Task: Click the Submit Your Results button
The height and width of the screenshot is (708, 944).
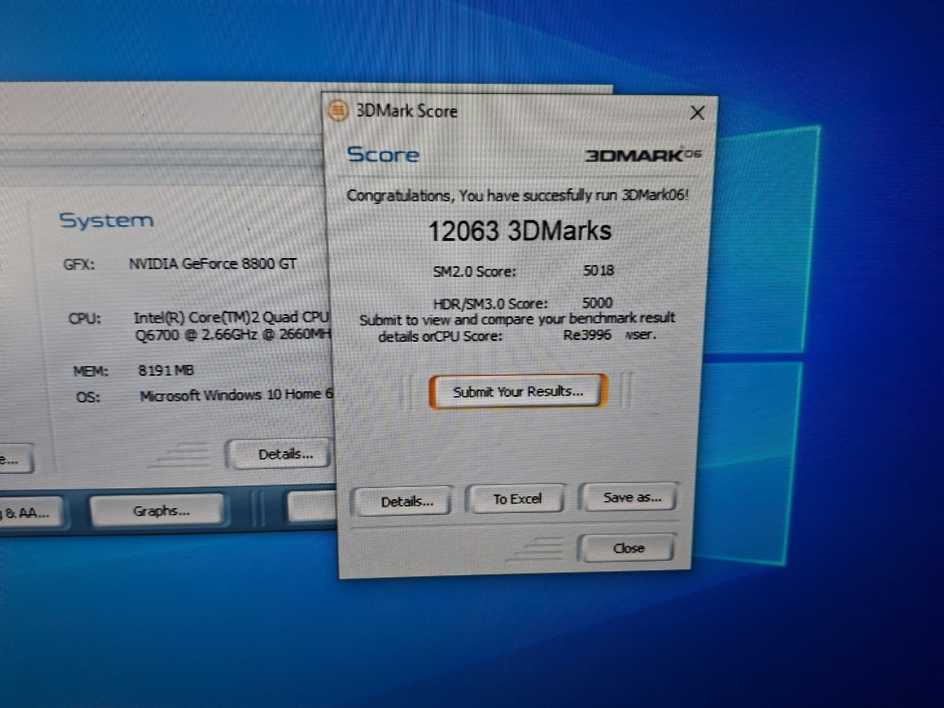Action: 518,391
